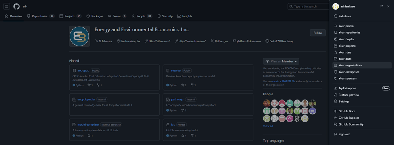Open GitHub Support
The image size is (394, 145).
click(x=362, y=118)
